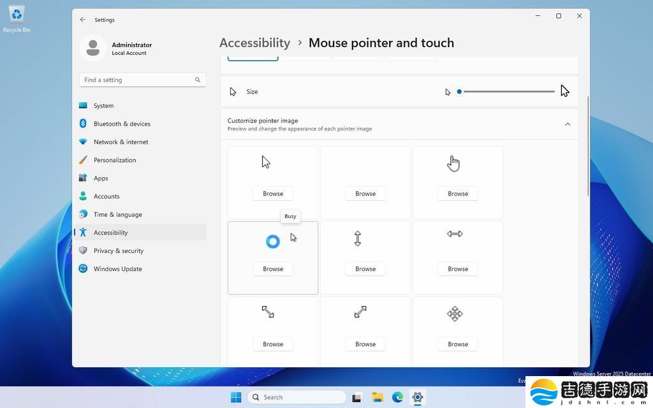
Task: Click the Link select hand pointer preview
Action: click(x=453, y=162)
